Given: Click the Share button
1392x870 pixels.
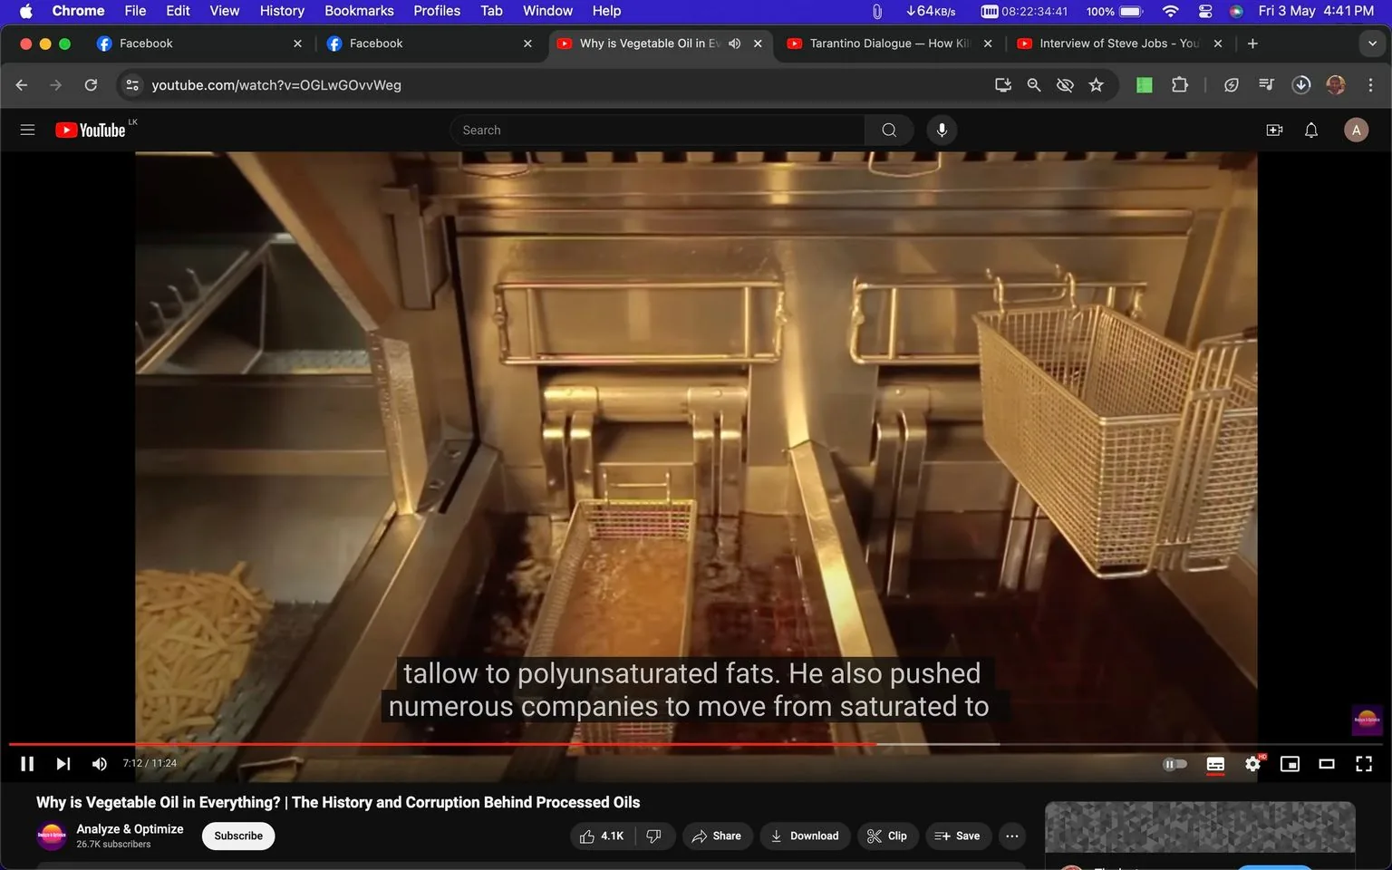Looking at the screenshot, I should (717, 836).
